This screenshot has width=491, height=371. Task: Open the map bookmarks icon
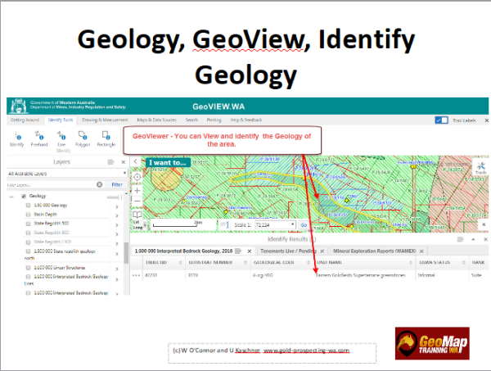[137, 215]
